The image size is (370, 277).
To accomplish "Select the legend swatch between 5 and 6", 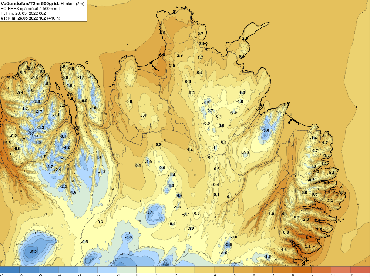I will [243, 270].
